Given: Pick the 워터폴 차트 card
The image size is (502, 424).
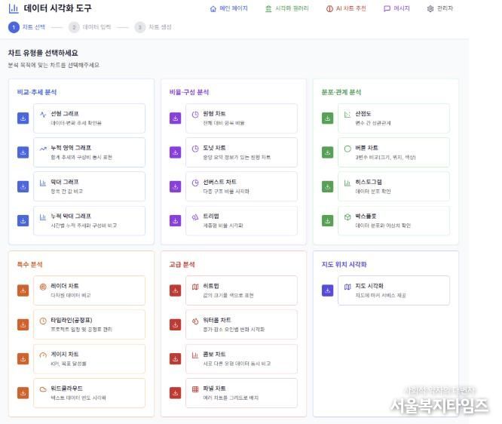Looking at the screenshot, I should pyautogui.click(x=241, y=324).
